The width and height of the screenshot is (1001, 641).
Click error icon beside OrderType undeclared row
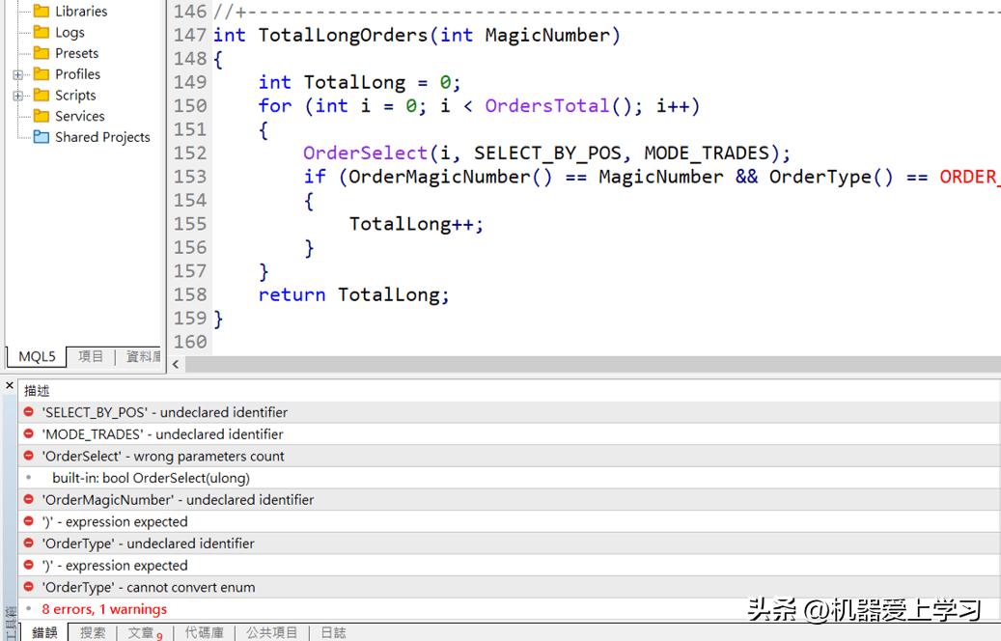coord(29,543)
